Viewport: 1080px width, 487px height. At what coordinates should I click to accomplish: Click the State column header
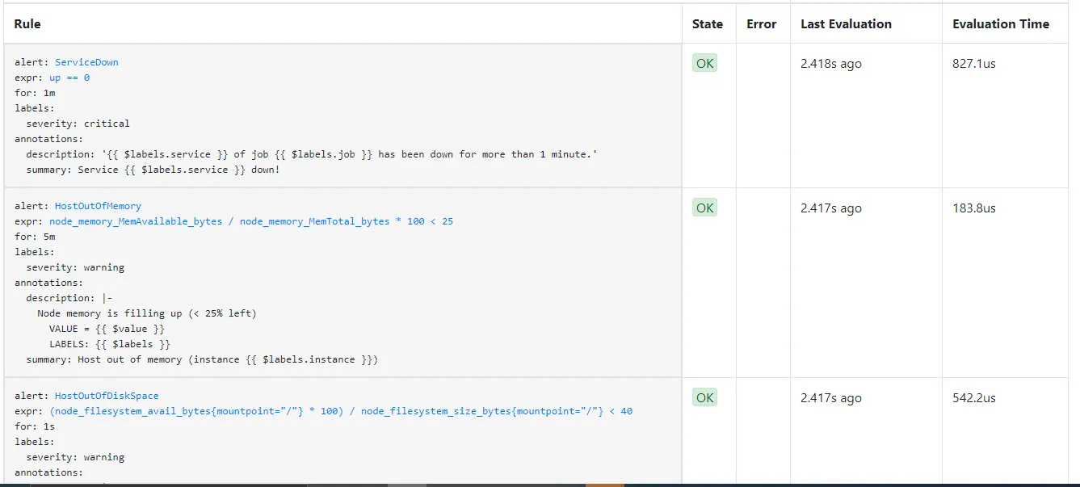708,24
